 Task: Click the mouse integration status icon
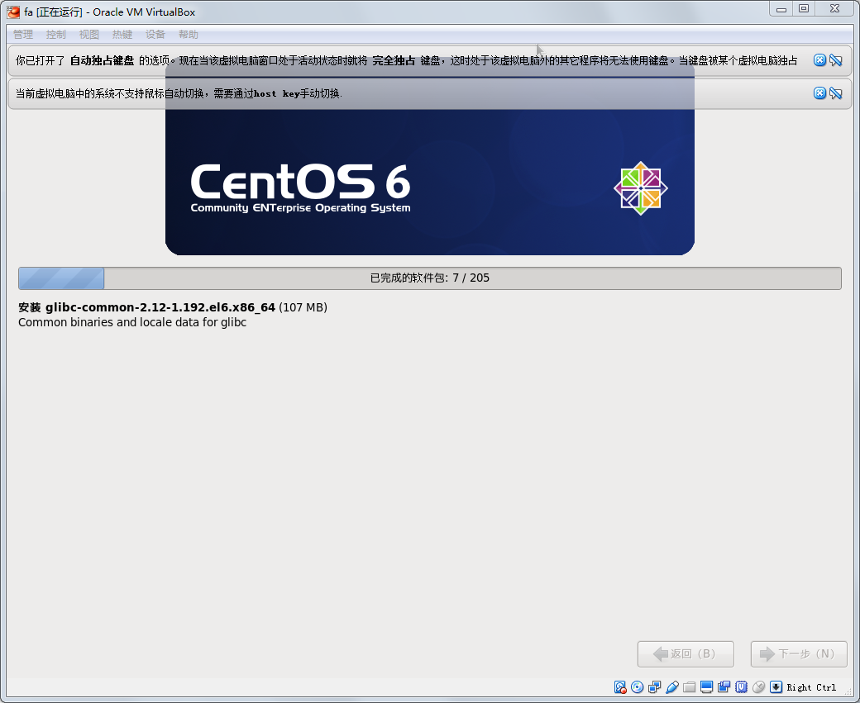[758, 687]
